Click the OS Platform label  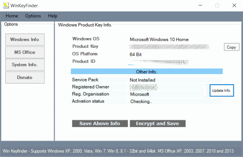click(x=85, y=54)
